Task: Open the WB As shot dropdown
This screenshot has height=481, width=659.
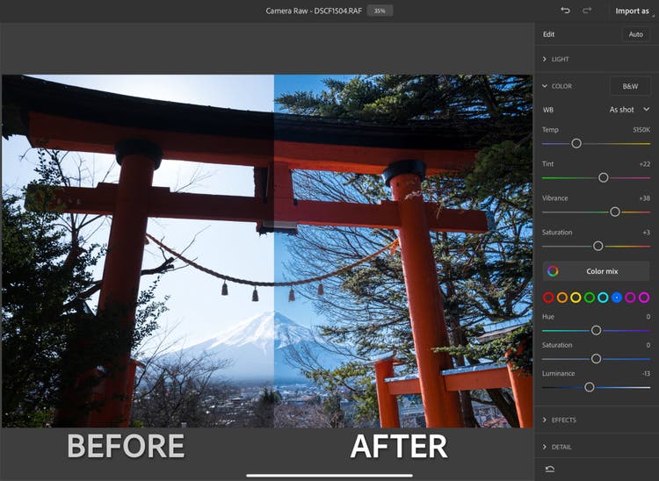Action: click(629, 110)
